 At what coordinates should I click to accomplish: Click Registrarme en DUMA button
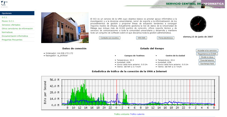(207, 54)
